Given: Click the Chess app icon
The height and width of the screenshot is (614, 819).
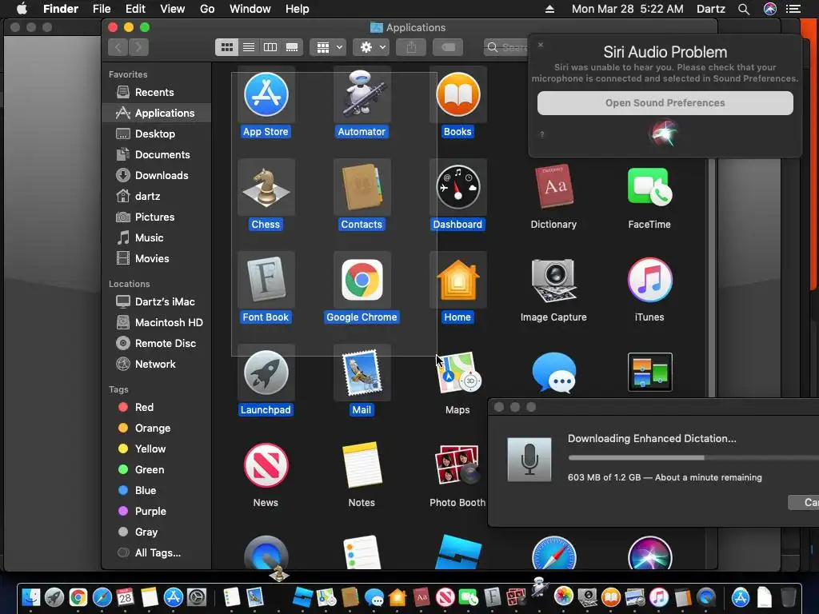Looking at the screenshot, I should click(x=266, y=187).
